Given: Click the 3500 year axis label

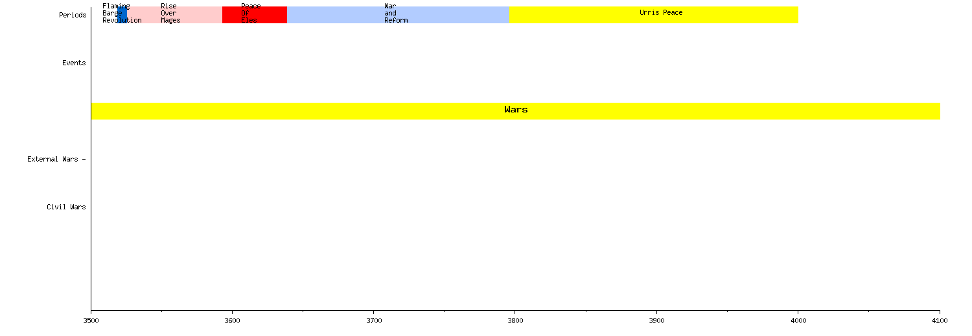Looking at the screenshot, I should [x=91, y=320].
